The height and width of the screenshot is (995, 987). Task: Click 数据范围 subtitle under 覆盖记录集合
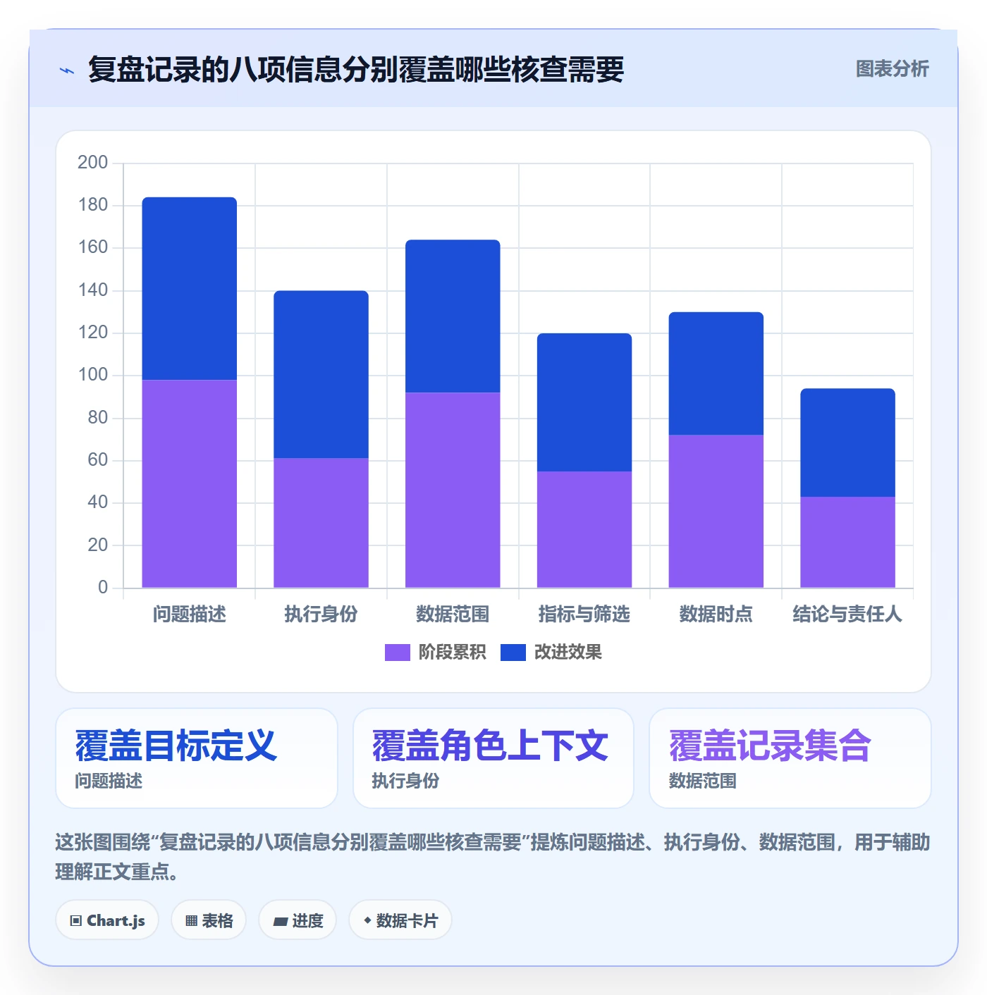pyautogui.click(x=703, y=781)
